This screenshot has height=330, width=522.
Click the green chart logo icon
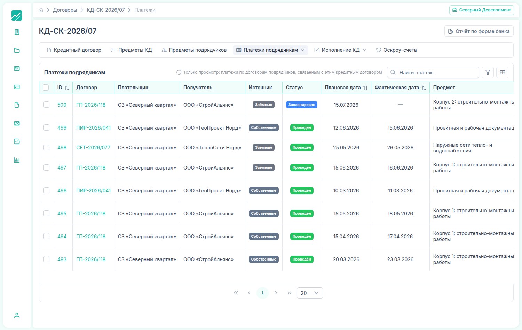[x=17, y=16]
